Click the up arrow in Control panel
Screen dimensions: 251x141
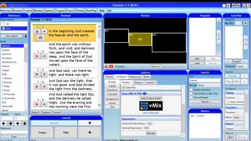coord(90,123)
